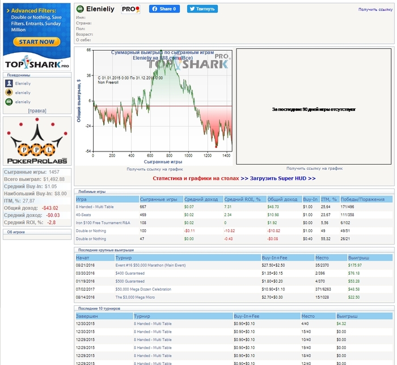Click the PRO badge next to player name

click(130, 9)
